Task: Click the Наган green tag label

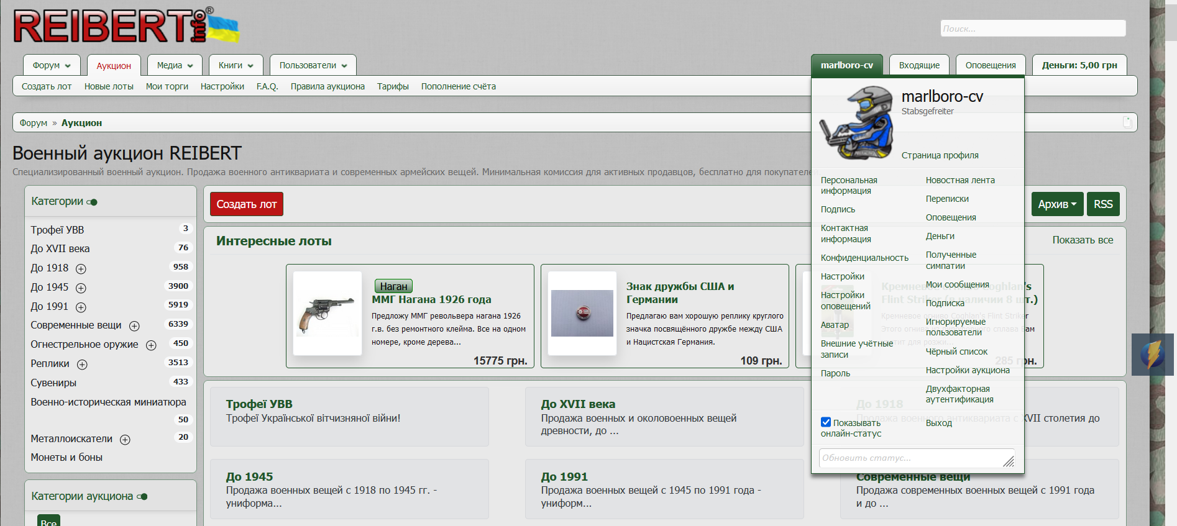Action: 393,286
